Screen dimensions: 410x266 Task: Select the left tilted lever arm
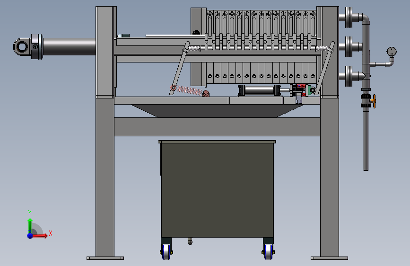[x=180, y=68]
